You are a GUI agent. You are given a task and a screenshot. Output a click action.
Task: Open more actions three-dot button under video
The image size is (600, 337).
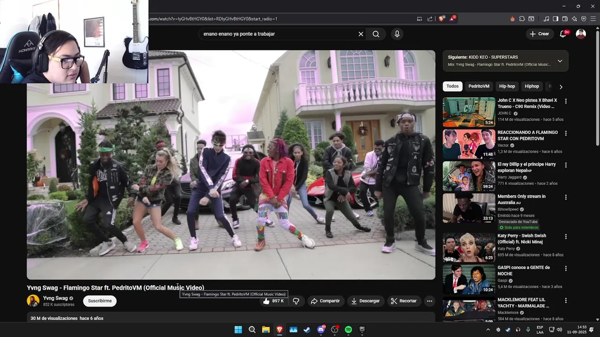pyautogui.click(x=429, y=301)
